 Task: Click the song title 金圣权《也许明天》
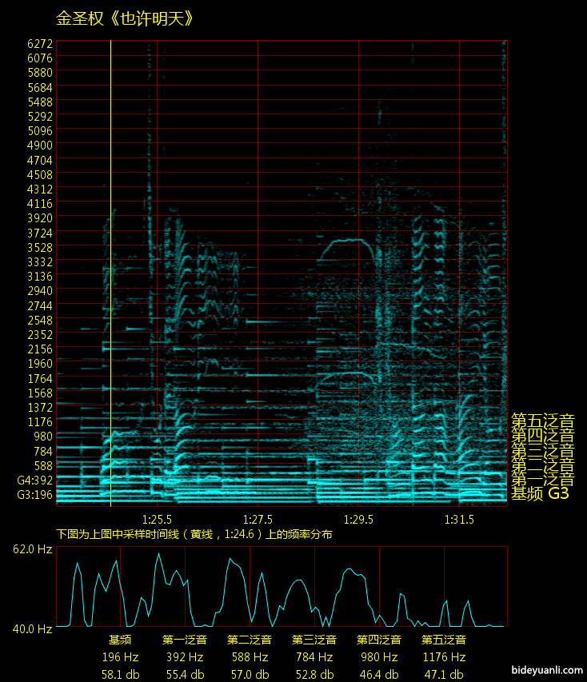tap(126, 18)
